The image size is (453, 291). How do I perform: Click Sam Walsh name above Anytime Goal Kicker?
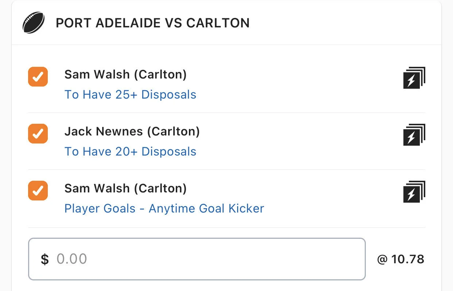97,188
